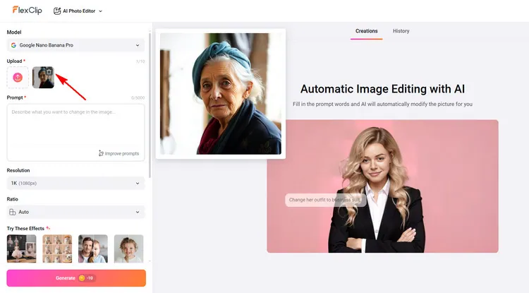Click the Generate button
Image resolution: width=529 pixels, height=293 pixels.
tap(76, 278)
